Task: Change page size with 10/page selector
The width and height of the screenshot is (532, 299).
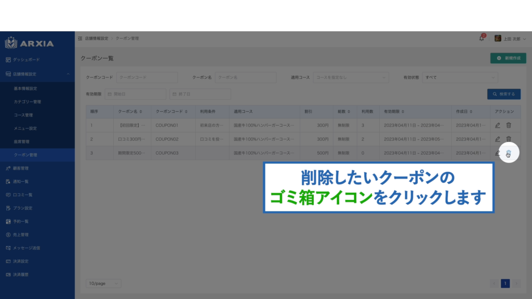Action: (x=103, y=283)
